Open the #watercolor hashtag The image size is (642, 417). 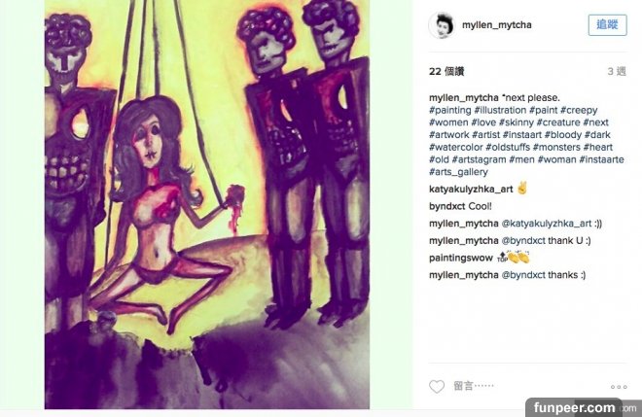click(x=456, y=147)
